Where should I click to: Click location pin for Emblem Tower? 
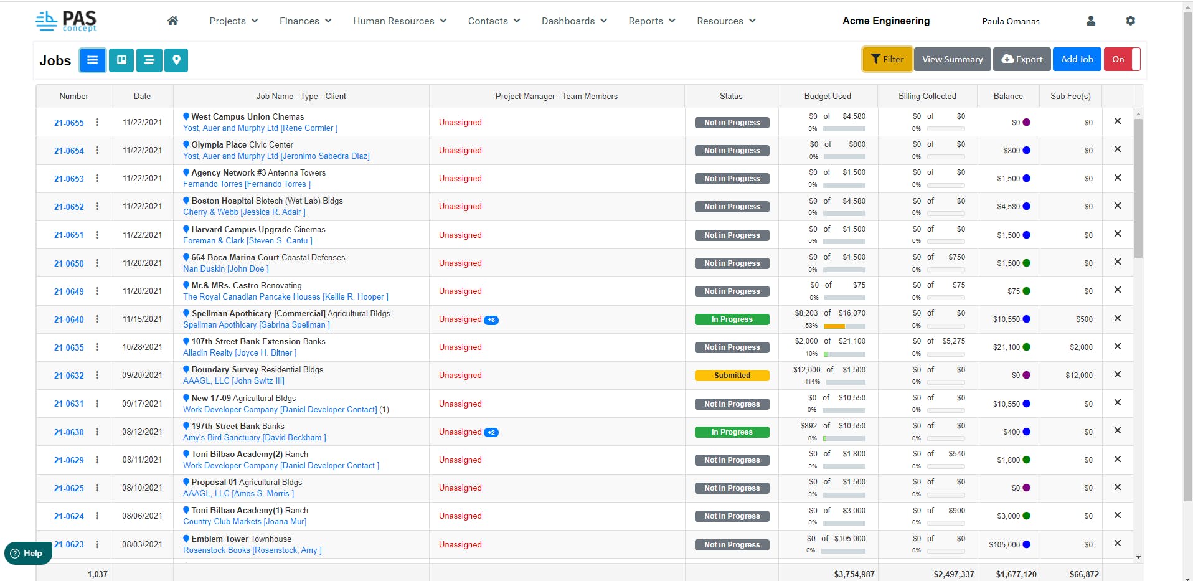[x=186, y=539]
